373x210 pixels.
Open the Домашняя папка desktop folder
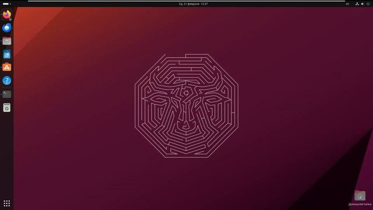(360, 198)
